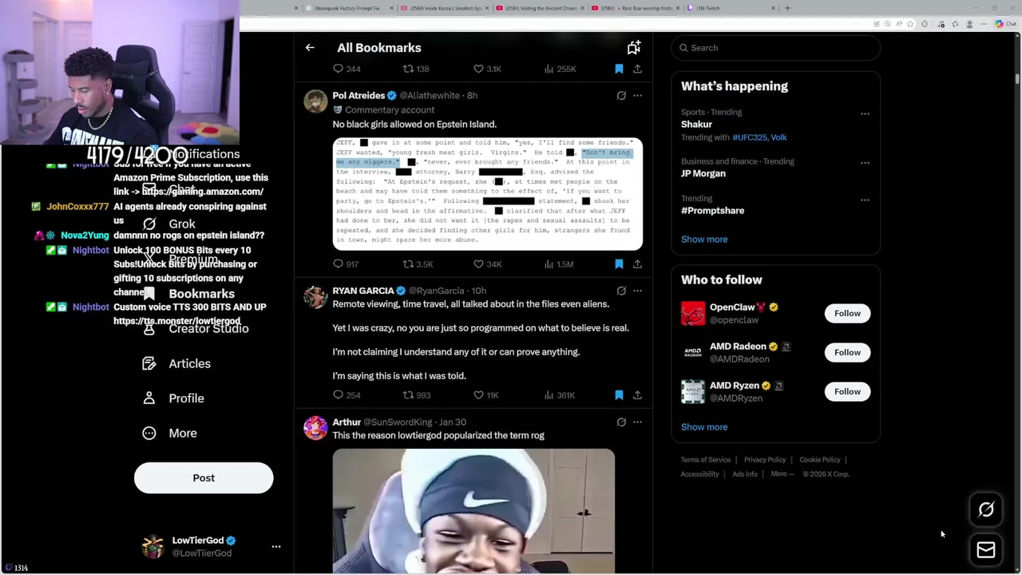Image resolution: width=1022 pixels, height=575 pixels.
Task: Open floating Grok button at bottom right
Action: point(986,510)
